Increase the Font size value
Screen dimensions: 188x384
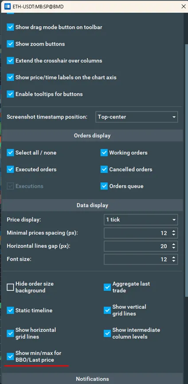173,258
